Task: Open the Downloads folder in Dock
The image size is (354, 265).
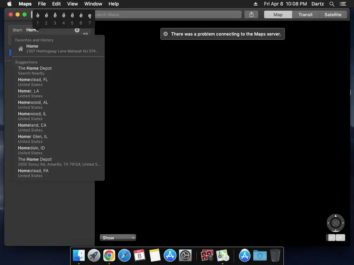Action: 260,256
